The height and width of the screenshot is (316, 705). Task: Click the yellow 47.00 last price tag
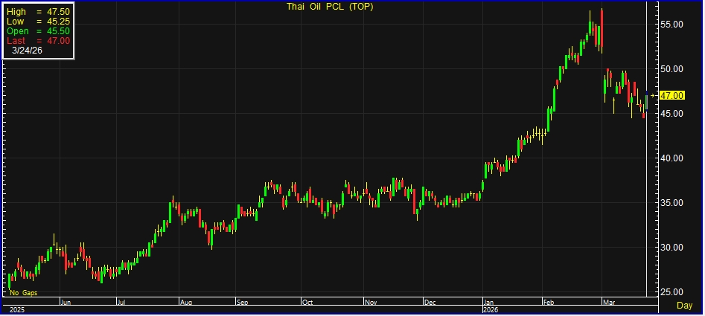pyautogui.click(x=671, y=95)
